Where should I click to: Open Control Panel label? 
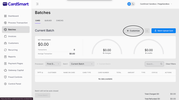pos(15,84)
